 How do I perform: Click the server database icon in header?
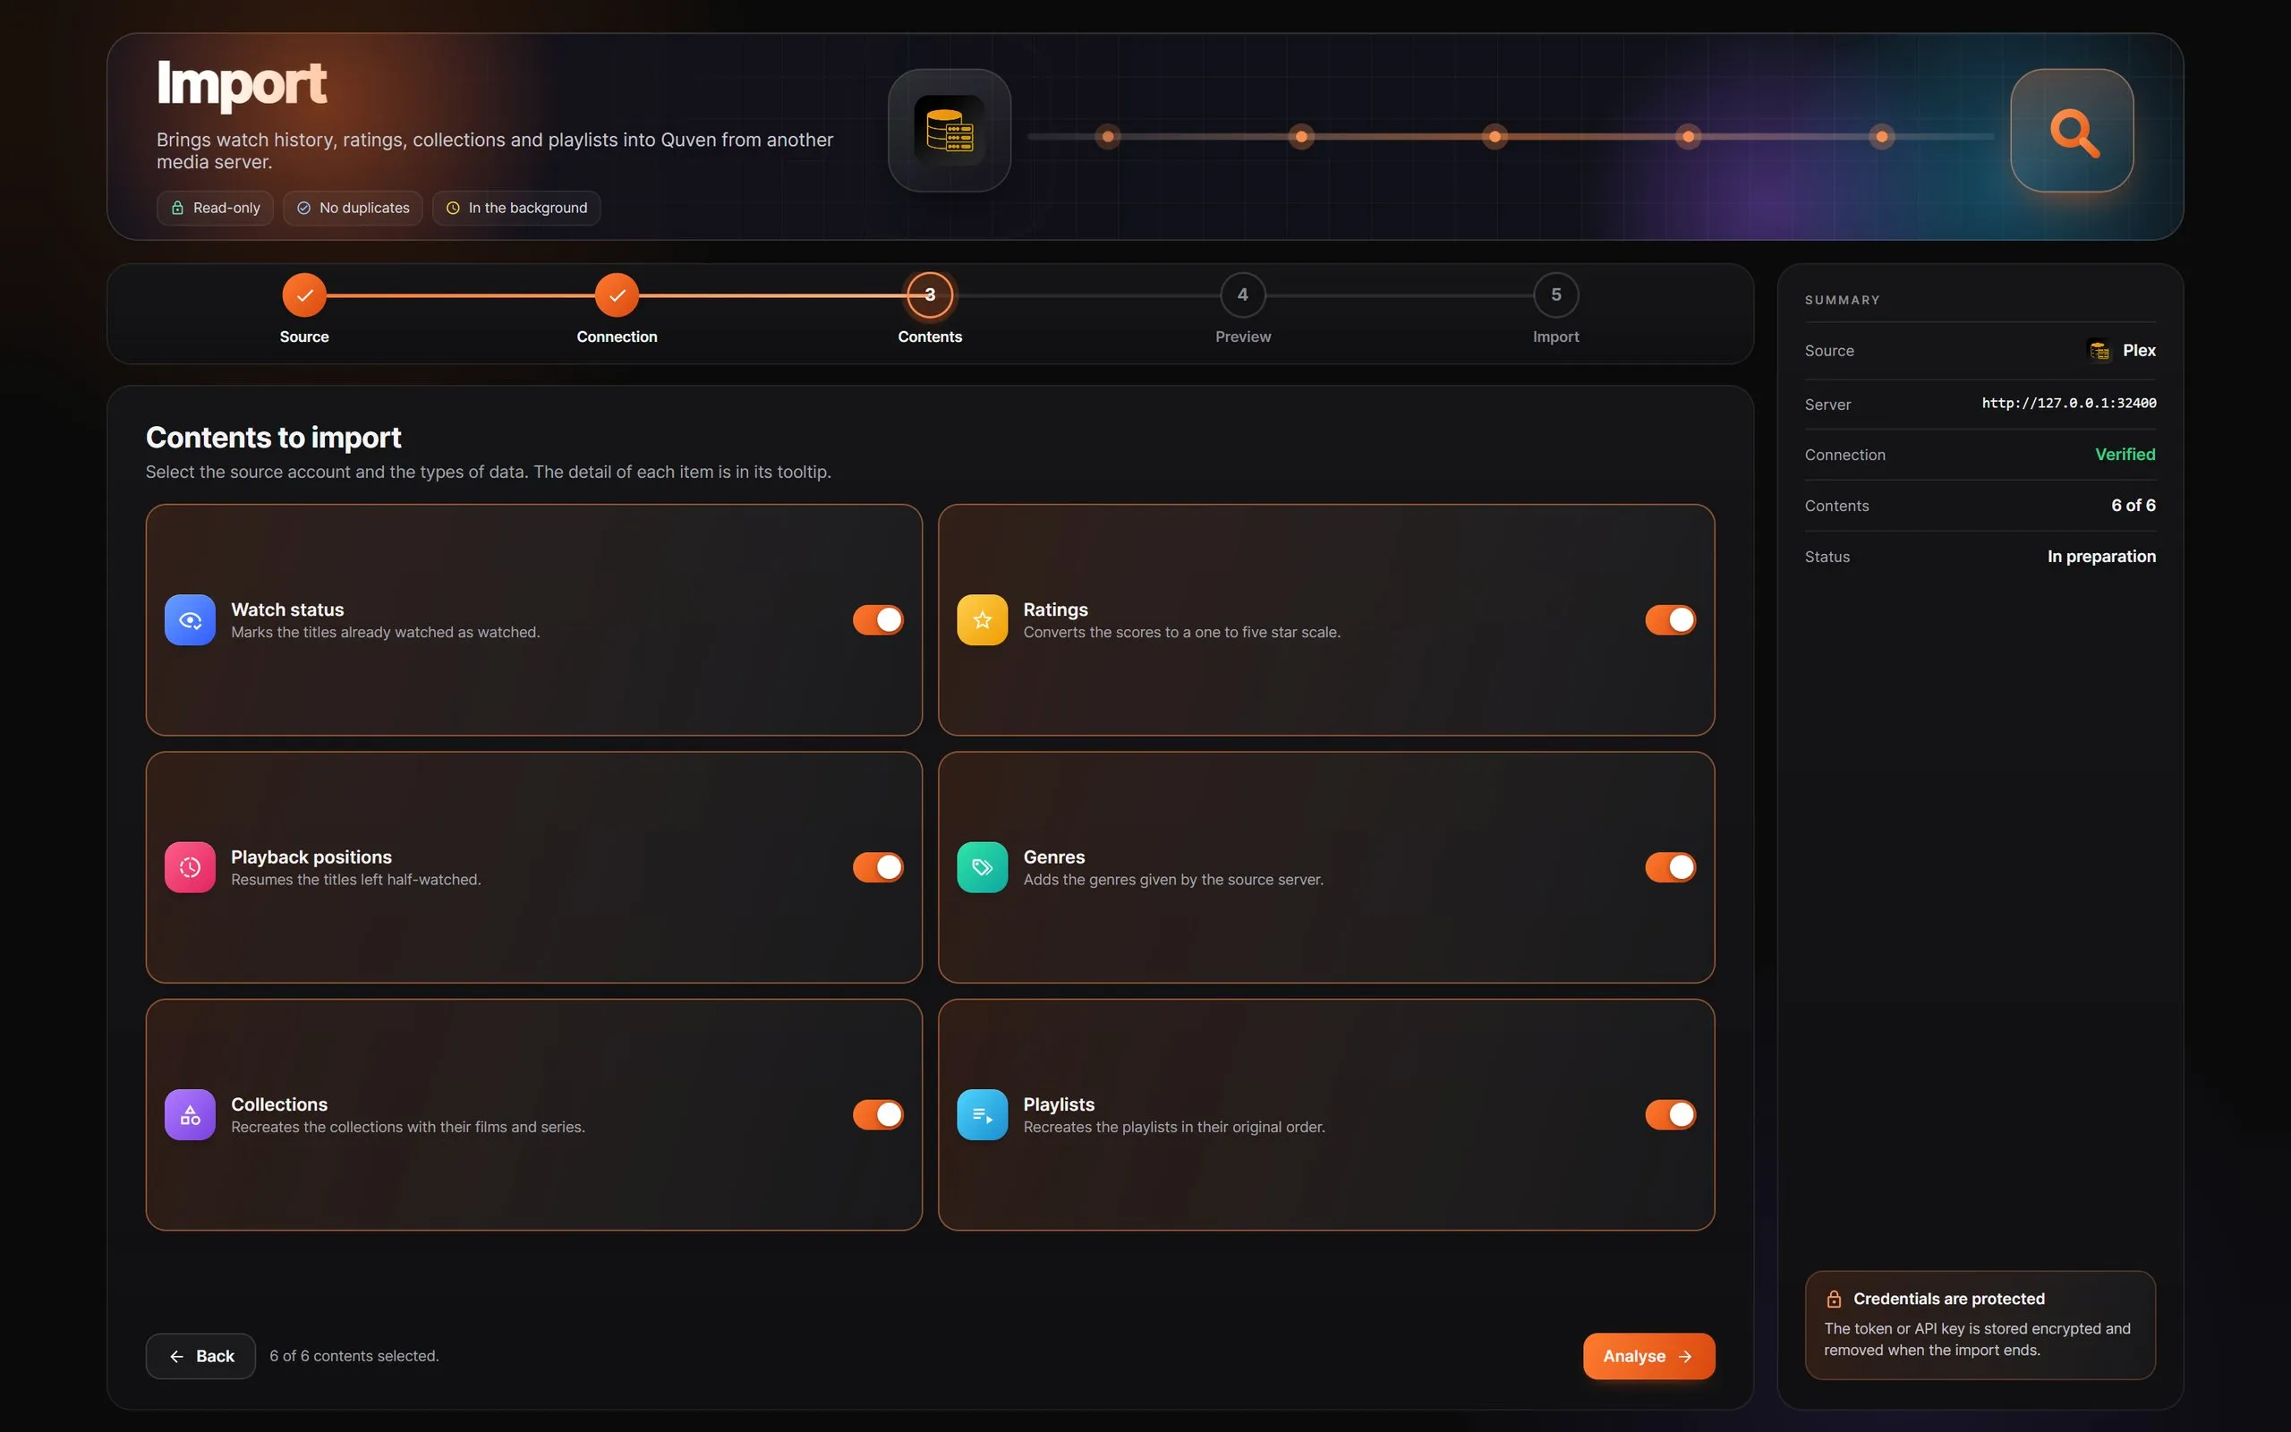pos(950,131)
